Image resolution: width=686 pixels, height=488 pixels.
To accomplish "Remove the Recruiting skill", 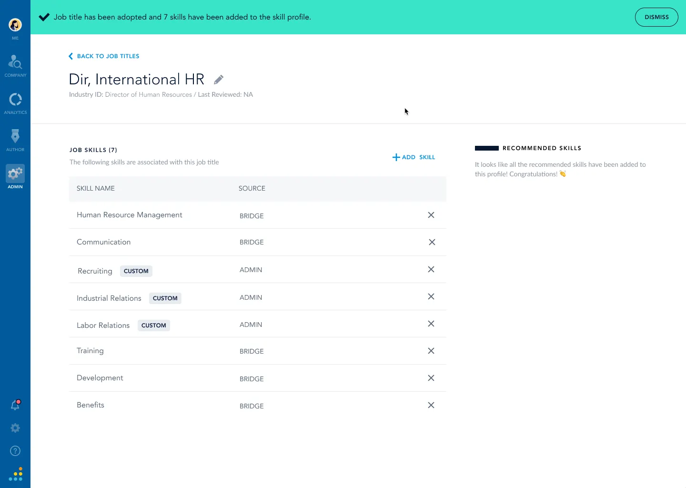I will point(431,269).
